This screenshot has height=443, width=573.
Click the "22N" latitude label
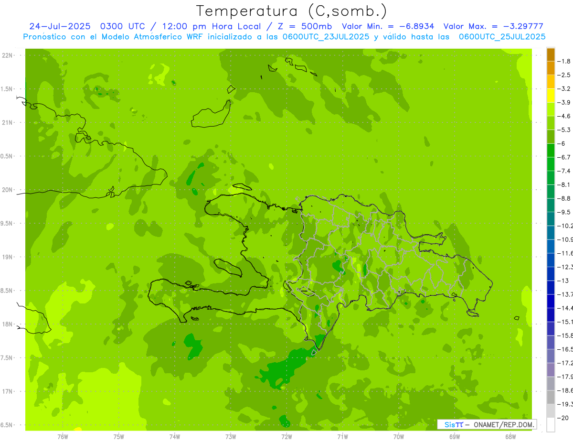pos(7,55)
